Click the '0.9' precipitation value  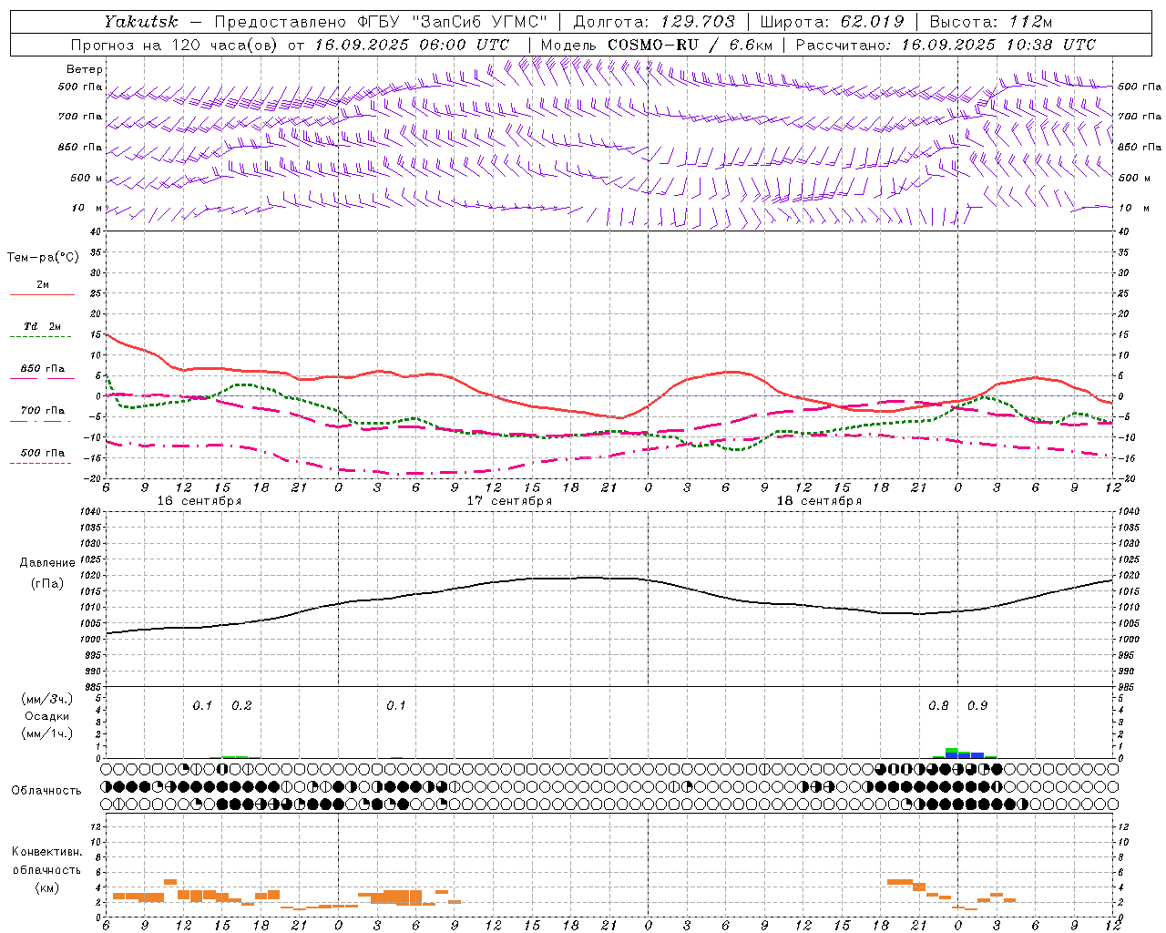977,706
